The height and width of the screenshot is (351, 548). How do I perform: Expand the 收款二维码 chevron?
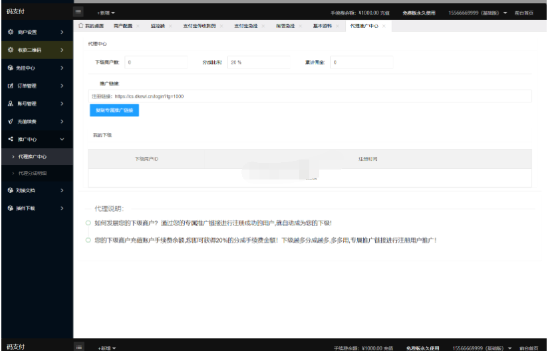pyautogui.click(x=62, y=50)
